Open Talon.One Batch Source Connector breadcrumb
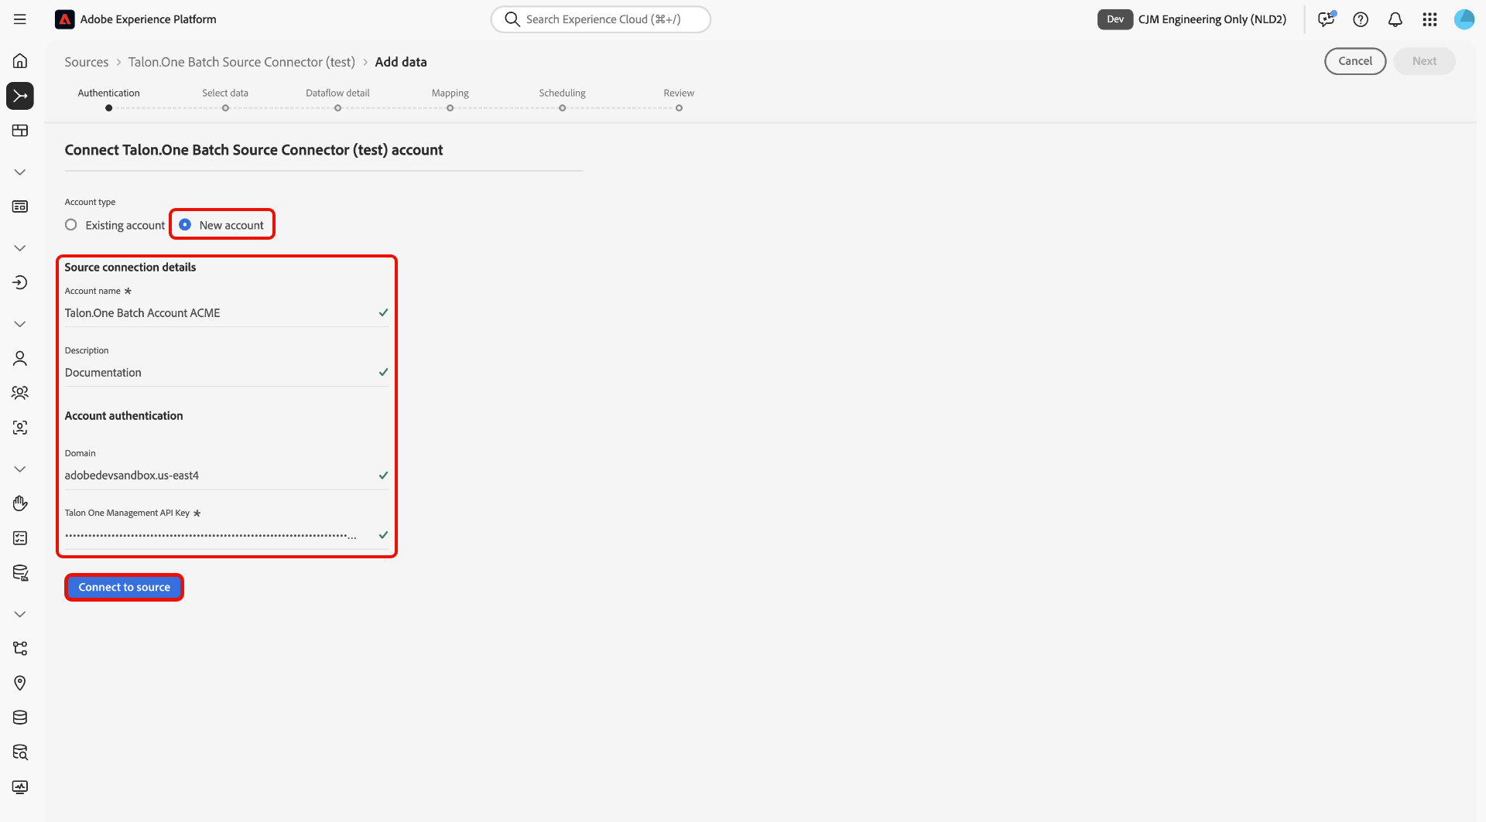Image resolution: width=1486 pixels, height=822 pixels. click(241, 62)
